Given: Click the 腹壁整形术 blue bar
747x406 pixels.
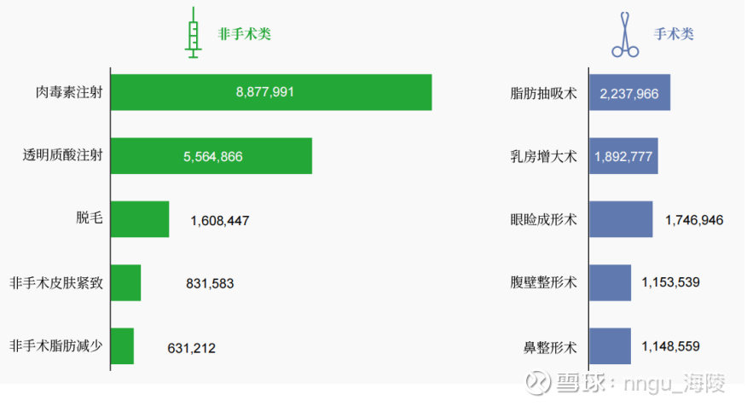Looking at the screenshot, I should click(x=611, y=283).
